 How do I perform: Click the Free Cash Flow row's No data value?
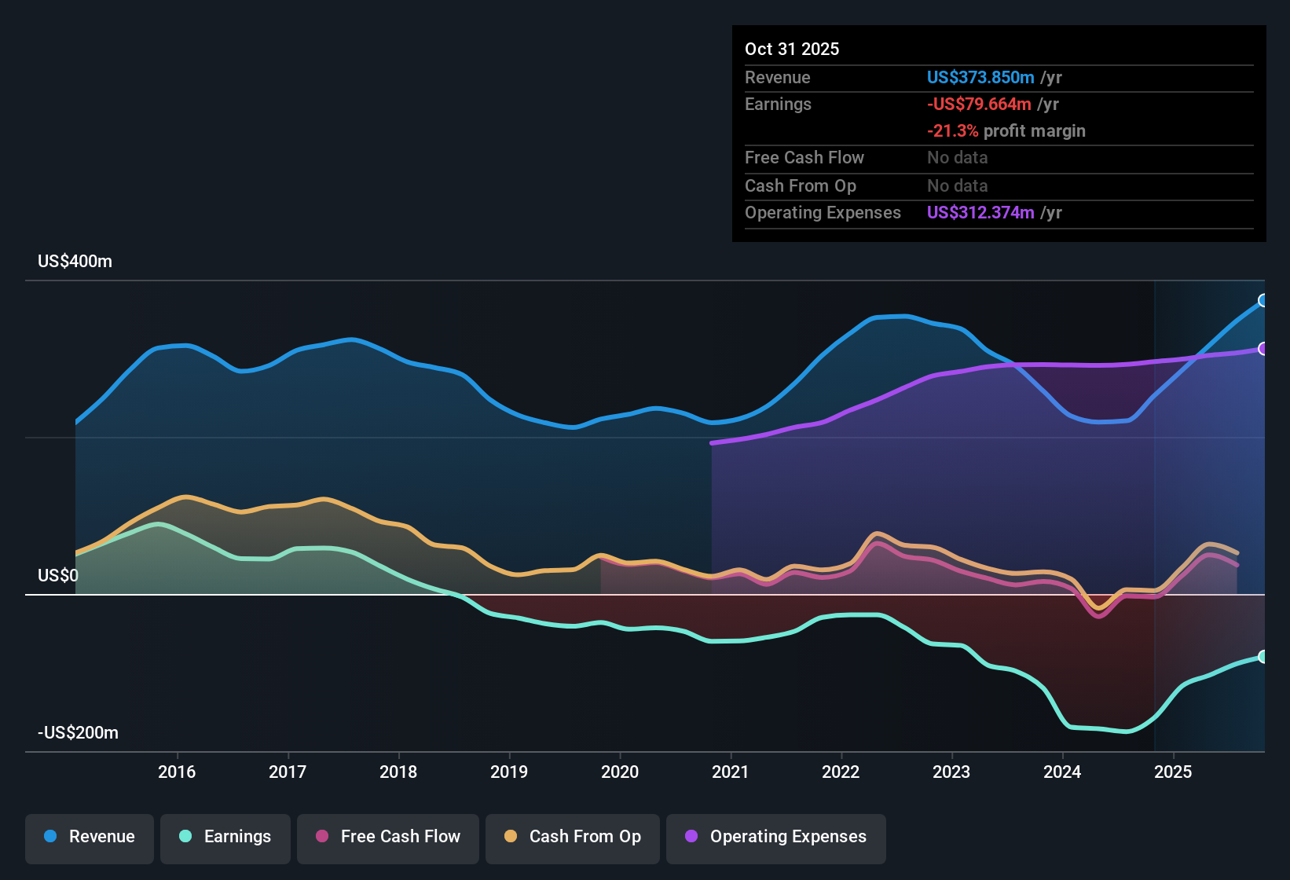(958, 157)
